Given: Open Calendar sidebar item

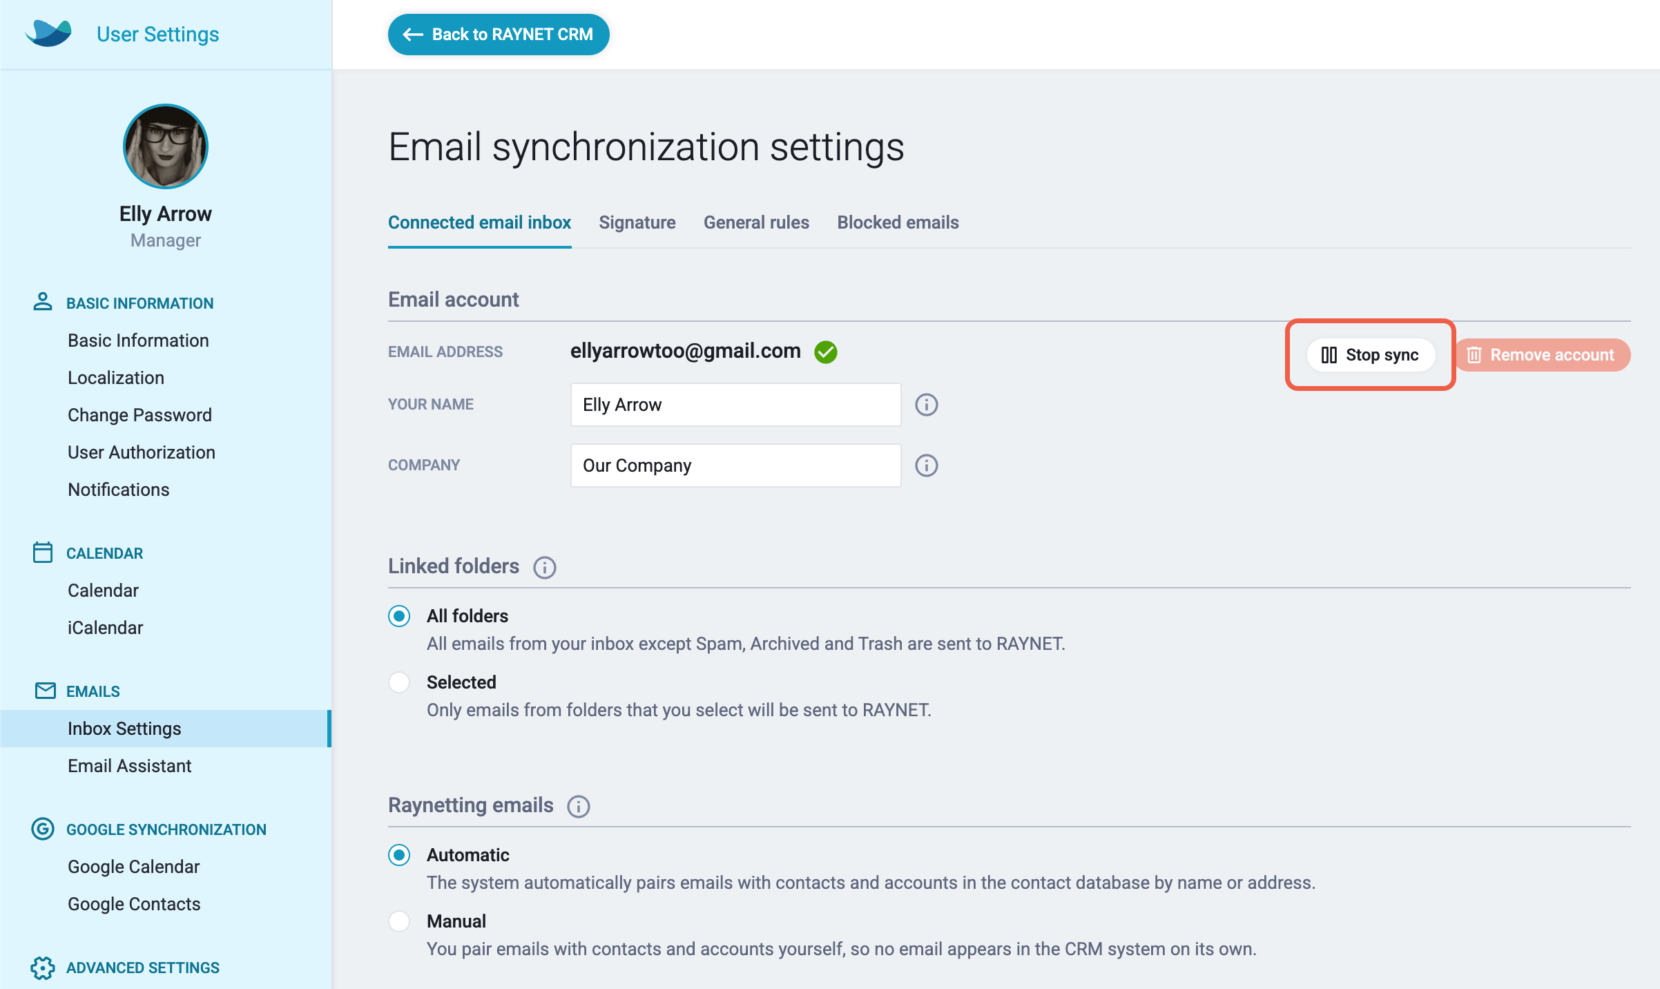Looking at the screenshot, I should [104, 590].
